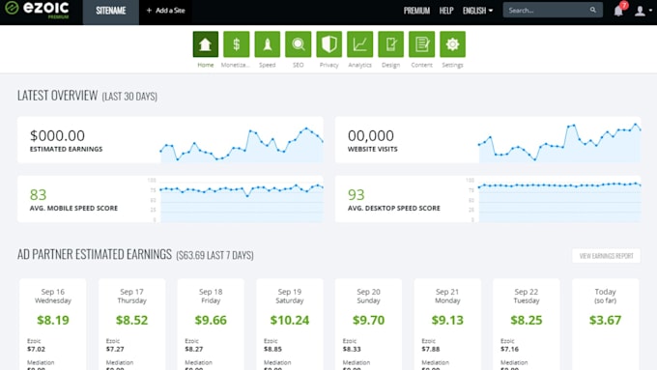Click Ad Partner Estimated Earnings heading

click(95, 254)
